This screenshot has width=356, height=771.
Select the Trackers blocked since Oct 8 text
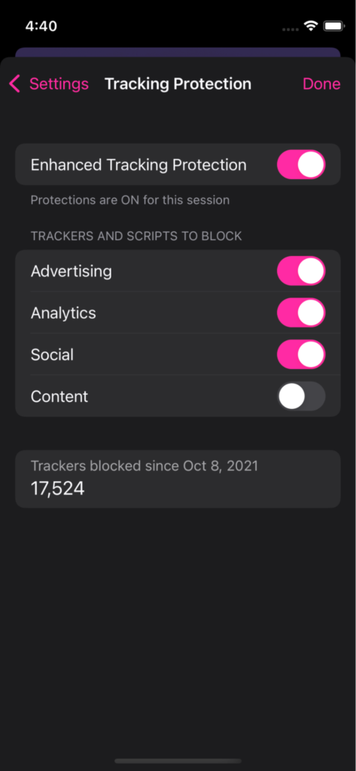(x=145, y=466)
